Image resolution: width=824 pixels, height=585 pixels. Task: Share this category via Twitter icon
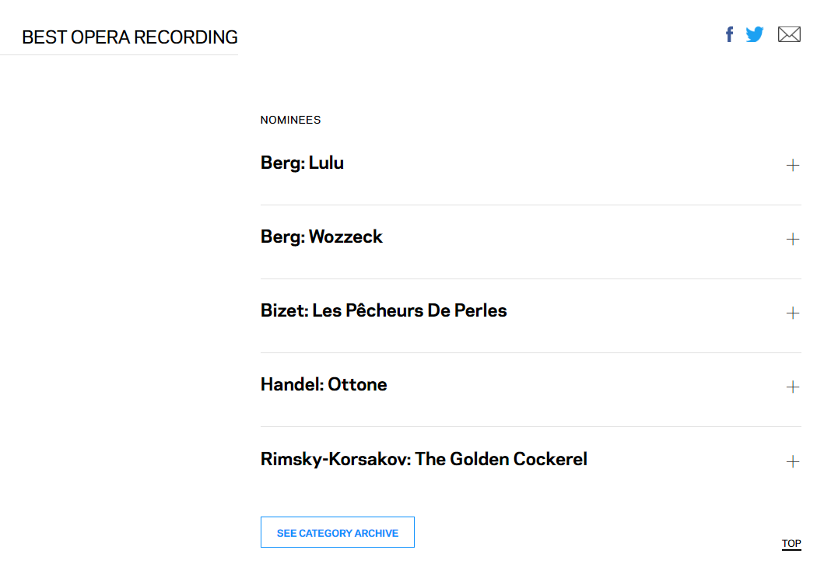point(755,34)
